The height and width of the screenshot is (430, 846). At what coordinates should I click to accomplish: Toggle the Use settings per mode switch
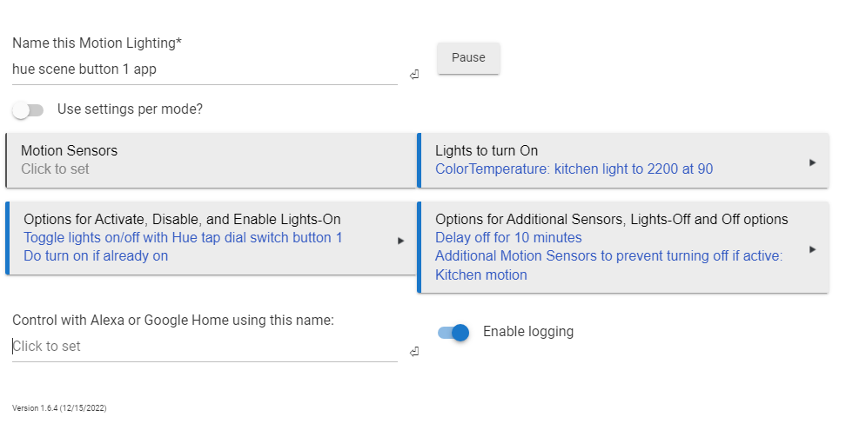coord(28,110)
